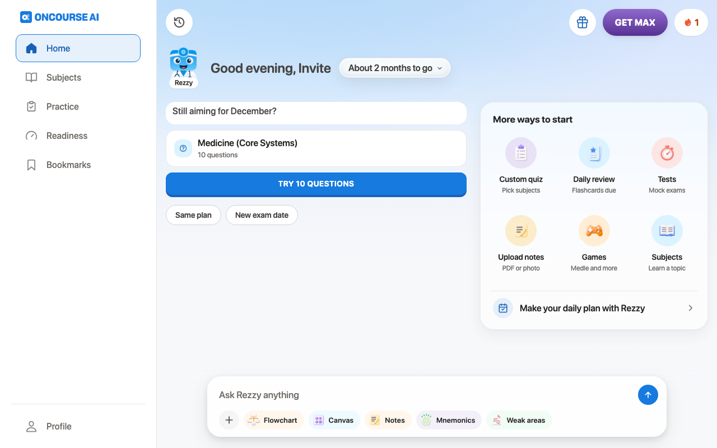
Task: Open the streak flame counter
Action: click(691, 22)
